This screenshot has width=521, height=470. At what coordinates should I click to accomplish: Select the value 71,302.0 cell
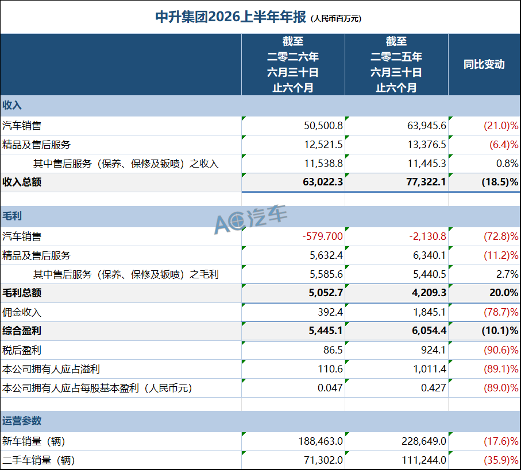click(293, 460)
